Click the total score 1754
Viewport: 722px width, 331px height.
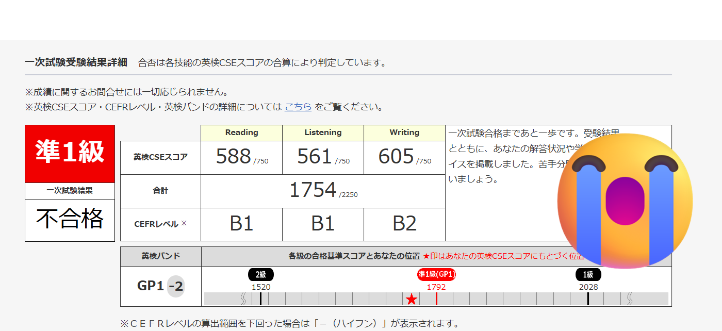[313, 190]
